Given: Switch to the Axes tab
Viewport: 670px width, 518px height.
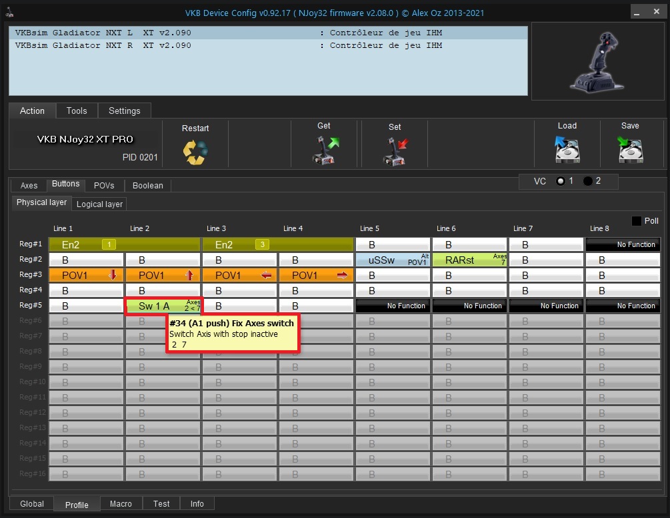Looking at the screenshot, I should tap(29, 185).
